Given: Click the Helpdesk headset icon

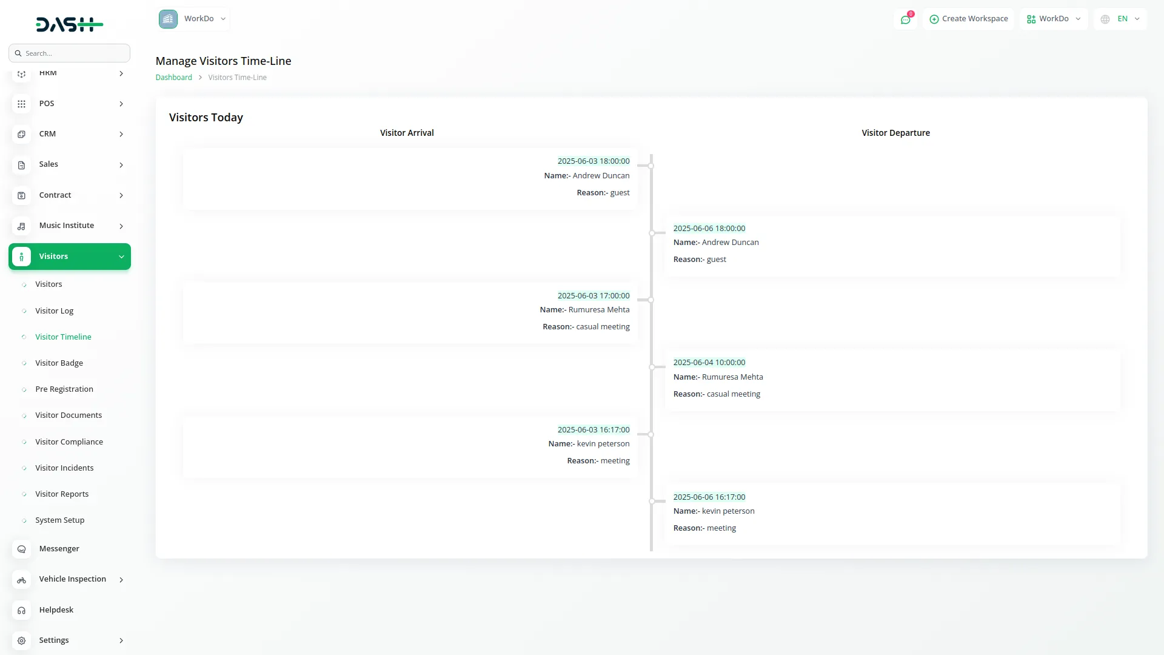Looking at the screenshot, I should click(21, 610).
